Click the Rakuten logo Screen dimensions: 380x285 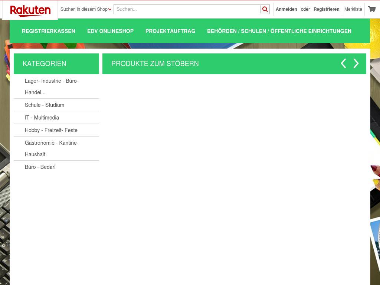click(x=30, y=10)
